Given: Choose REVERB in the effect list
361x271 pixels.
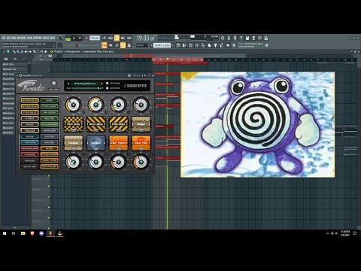Looking at the screenshot, I should (29, 136).
